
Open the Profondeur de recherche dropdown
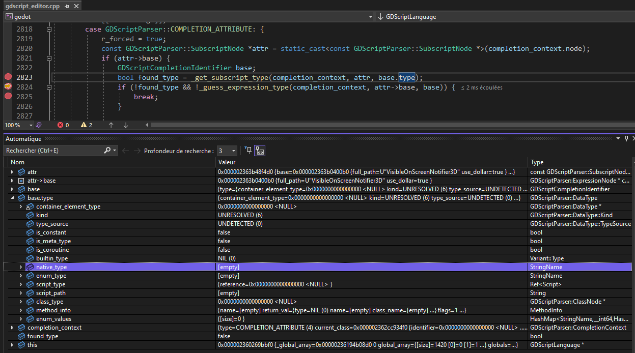point(233,151)
